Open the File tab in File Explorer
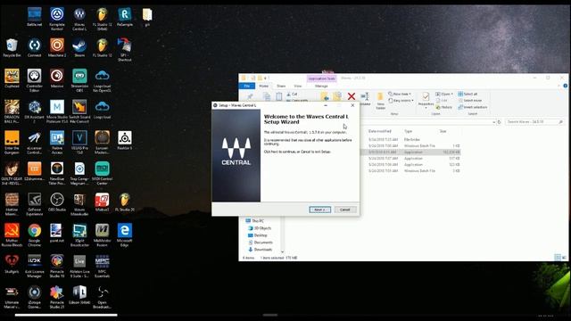The image size is (571, 321). coord(246,86)
